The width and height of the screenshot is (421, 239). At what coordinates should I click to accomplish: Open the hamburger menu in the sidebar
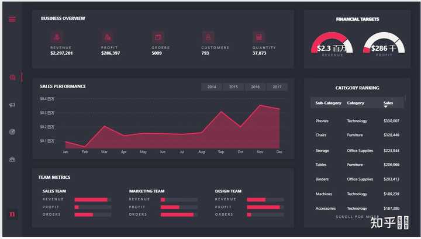(12, 19)
